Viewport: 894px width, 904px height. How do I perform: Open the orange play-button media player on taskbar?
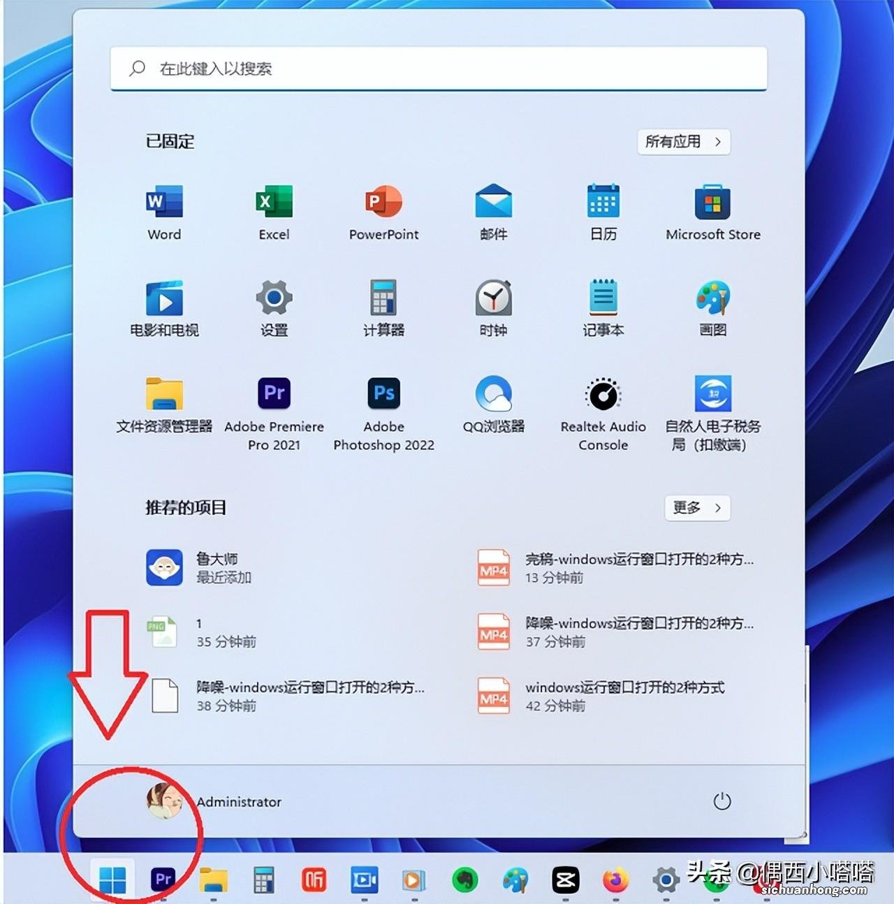[x=413, y=880]
